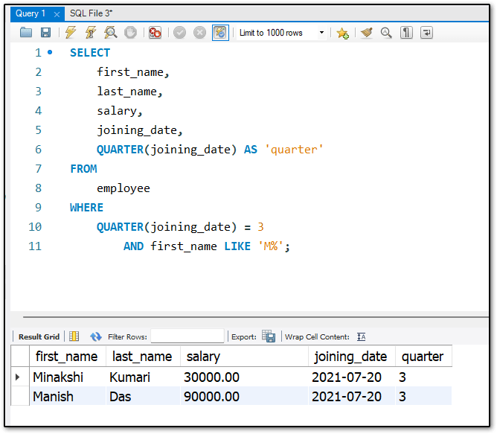Focus the Filter Rows input field
This screenshot has height=434, width=497.
click(x=187, y=336)
